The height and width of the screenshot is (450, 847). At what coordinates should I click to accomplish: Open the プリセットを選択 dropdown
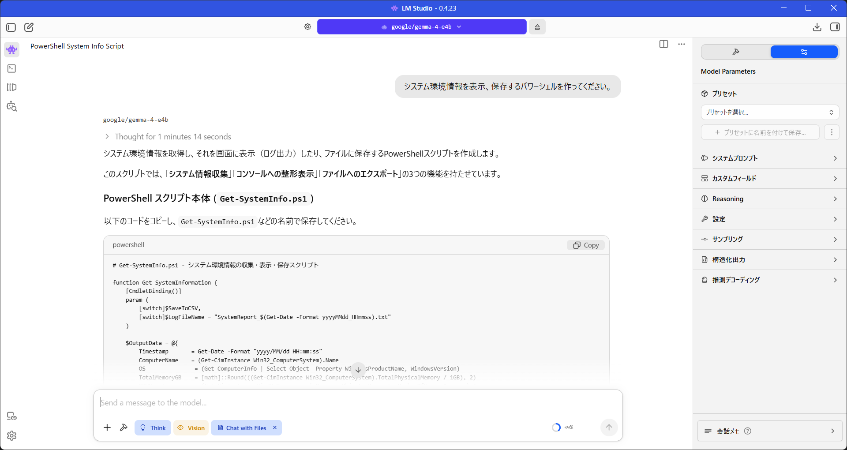[x=770, y=112]
